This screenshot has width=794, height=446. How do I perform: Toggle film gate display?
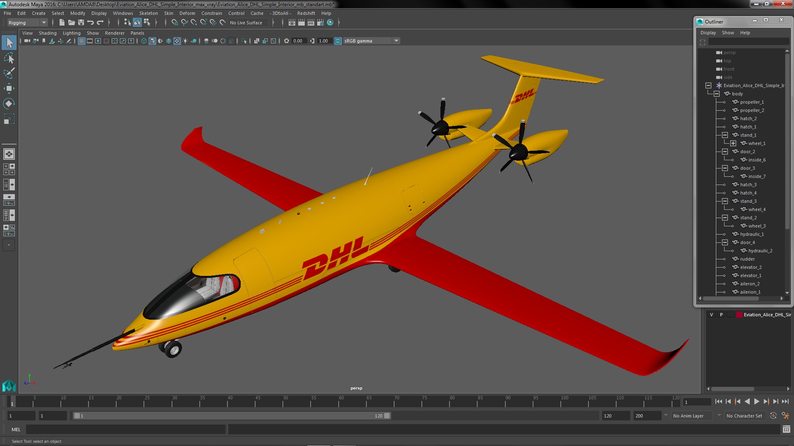[x=90, y=41]
